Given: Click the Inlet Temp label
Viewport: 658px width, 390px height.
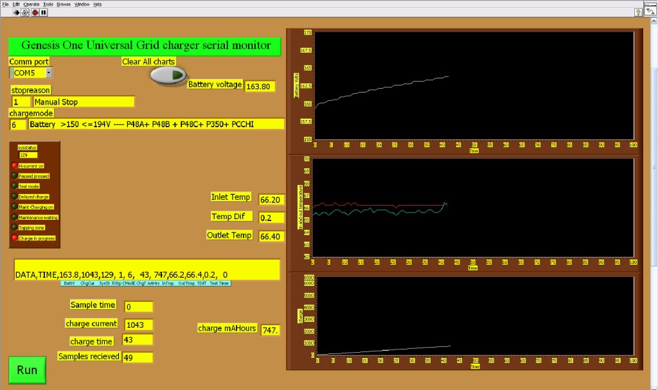Looking at the screenshot, I should pyautogui.click(x=231, y=197).
